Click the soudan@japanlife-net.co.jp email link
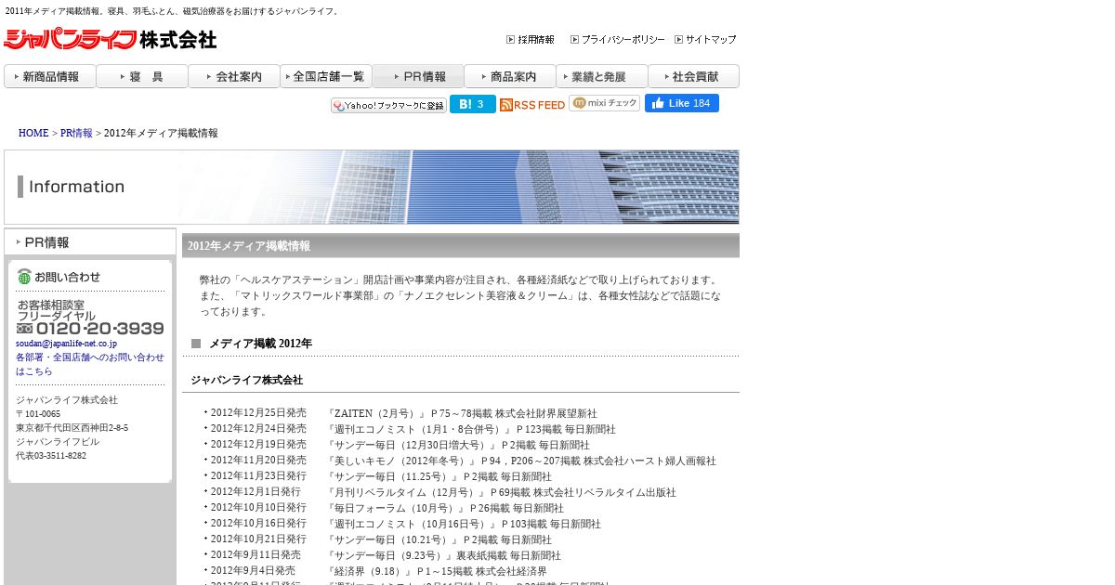The image size is (1115, 585). click(x=66, y=344)
